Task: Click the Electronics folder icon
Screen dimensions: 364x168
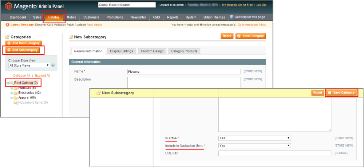Action: 16,93
